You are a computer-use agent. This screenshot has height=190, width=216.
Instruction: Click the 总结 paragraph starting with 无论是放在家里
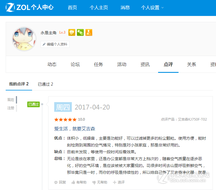[x=136, y=166]
